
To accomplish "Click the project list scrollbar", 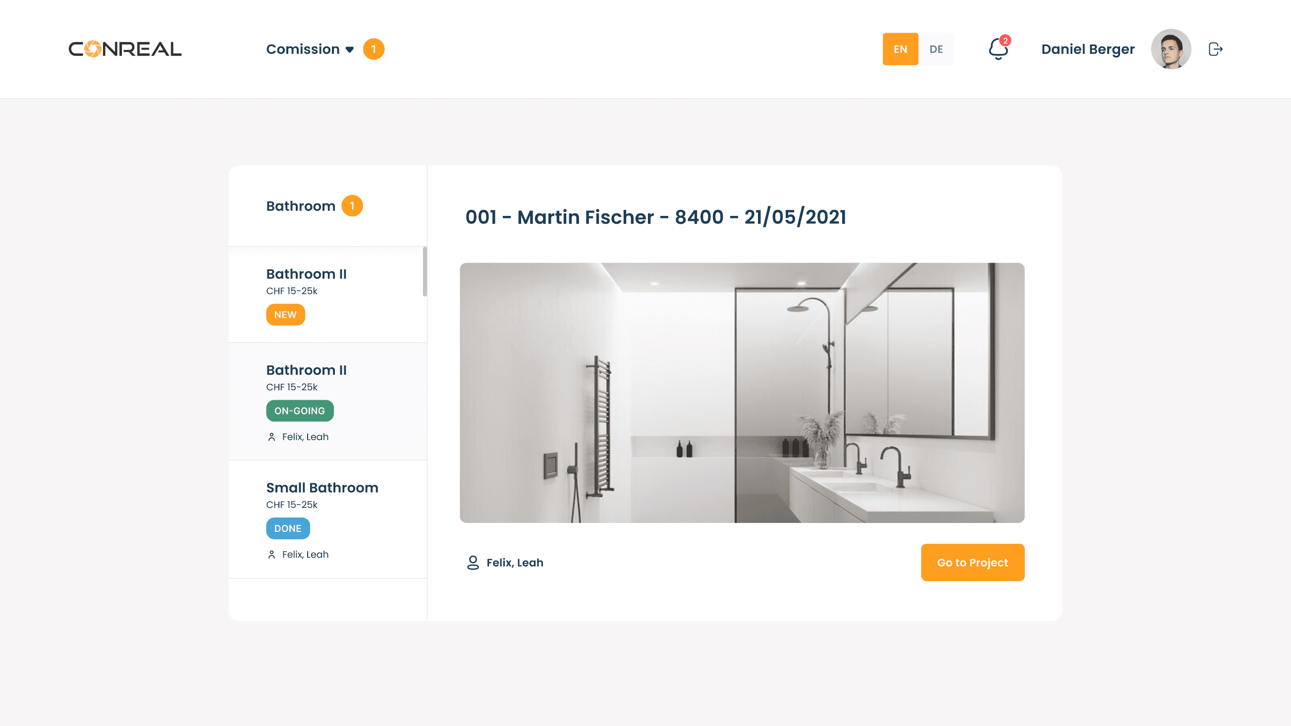I will [x=425, y=271].
